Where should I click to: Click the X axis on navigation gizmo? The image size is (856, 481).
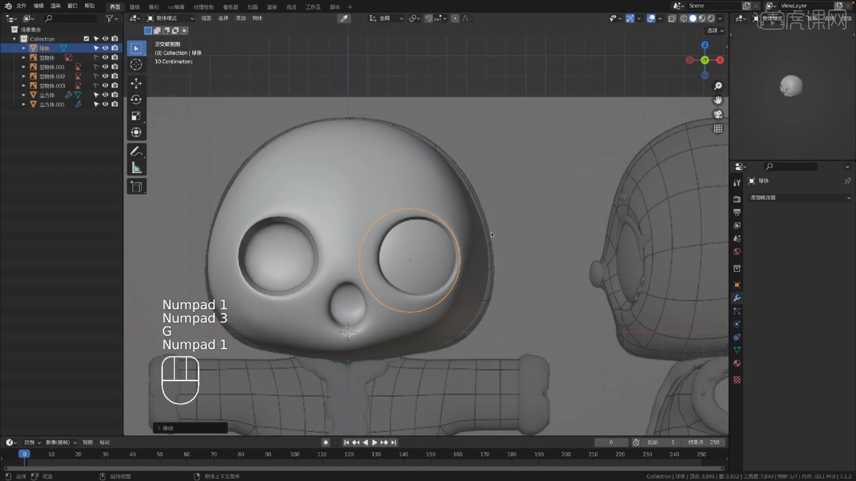[x=720, y=60]
